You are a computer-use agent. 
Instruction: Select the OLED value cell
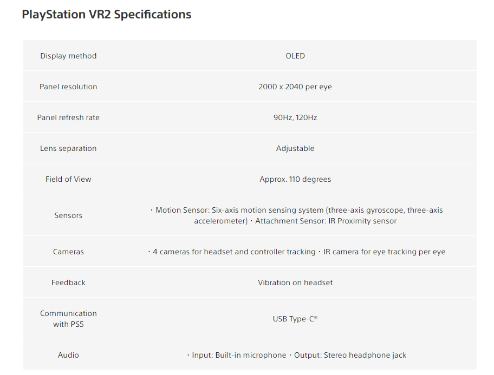(x=295, y=56)
